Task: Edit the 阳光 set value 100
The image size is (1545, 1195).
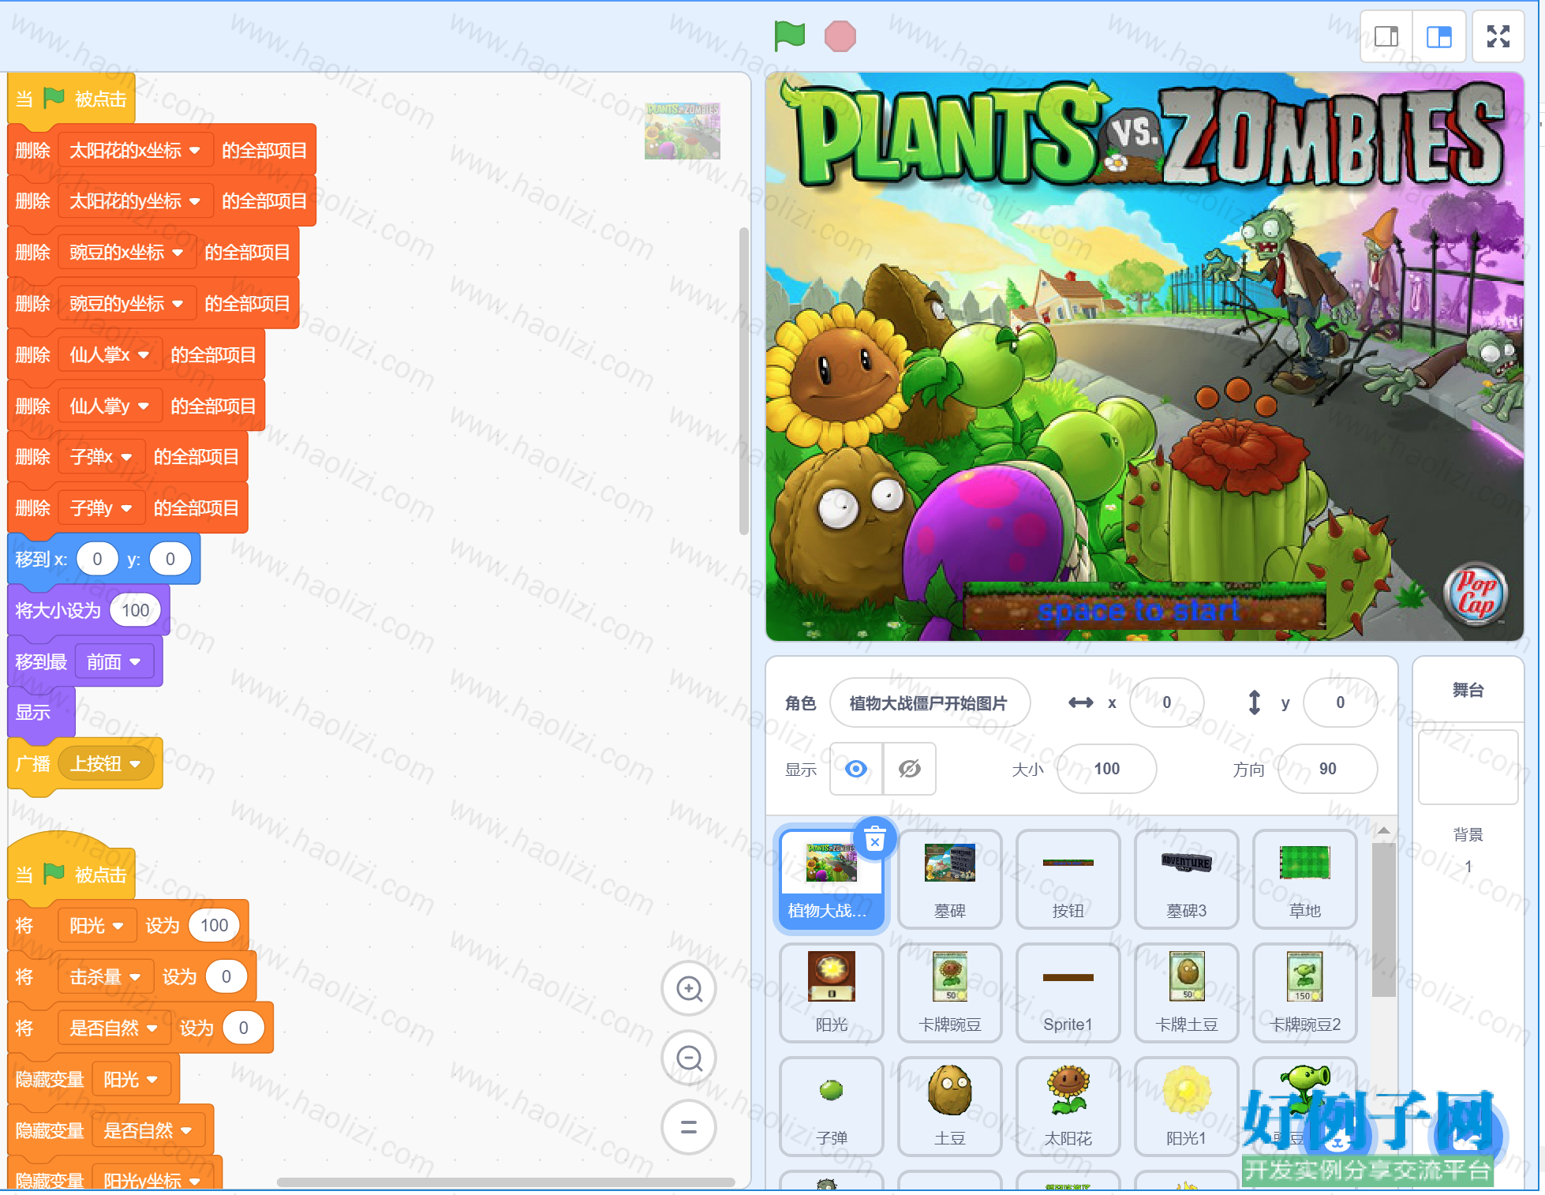Action: click(215, 926)
